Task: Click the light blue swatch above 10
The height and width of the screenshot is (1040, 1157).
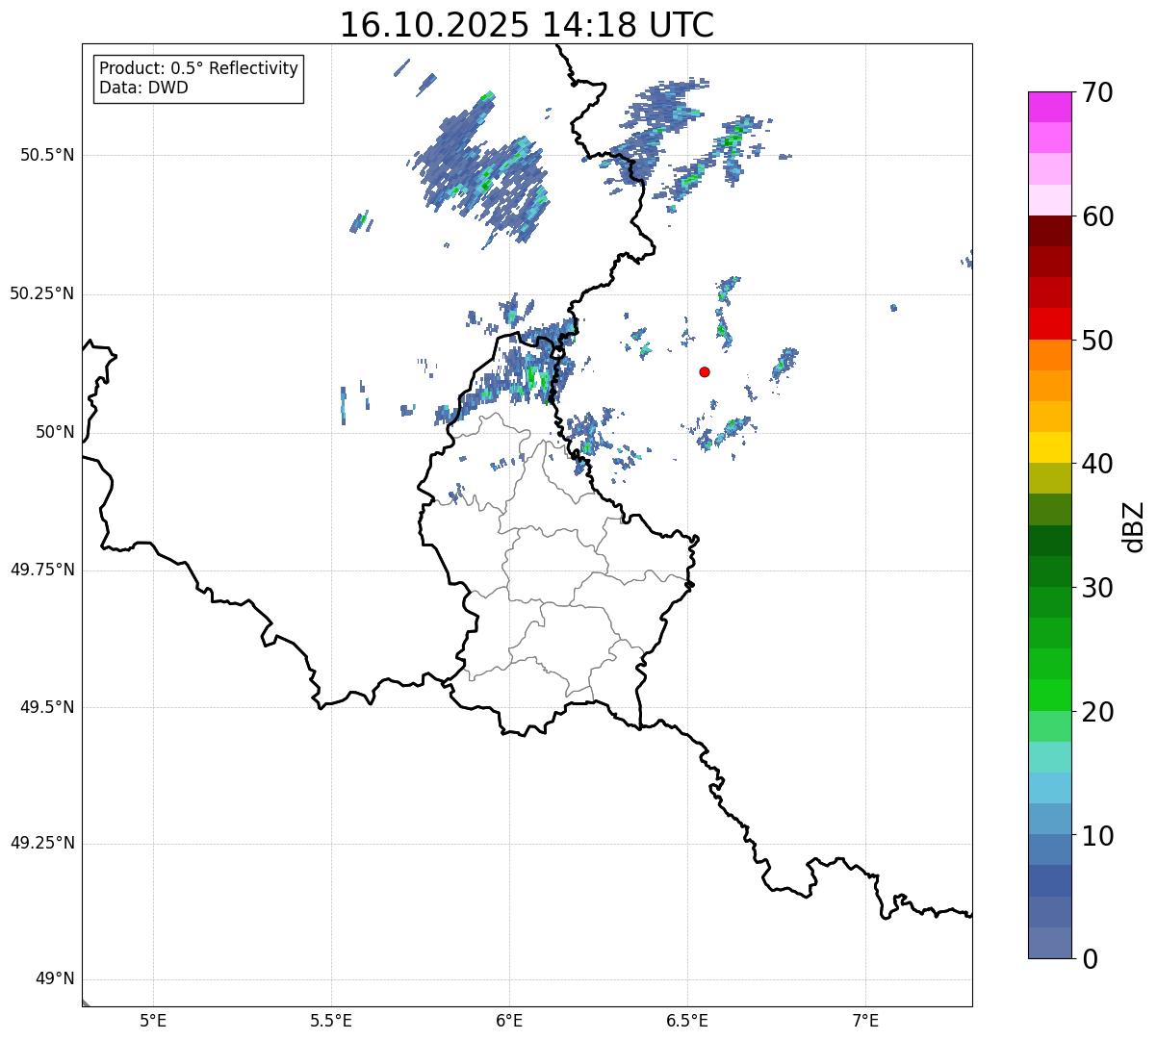Action: (1050, 820)
